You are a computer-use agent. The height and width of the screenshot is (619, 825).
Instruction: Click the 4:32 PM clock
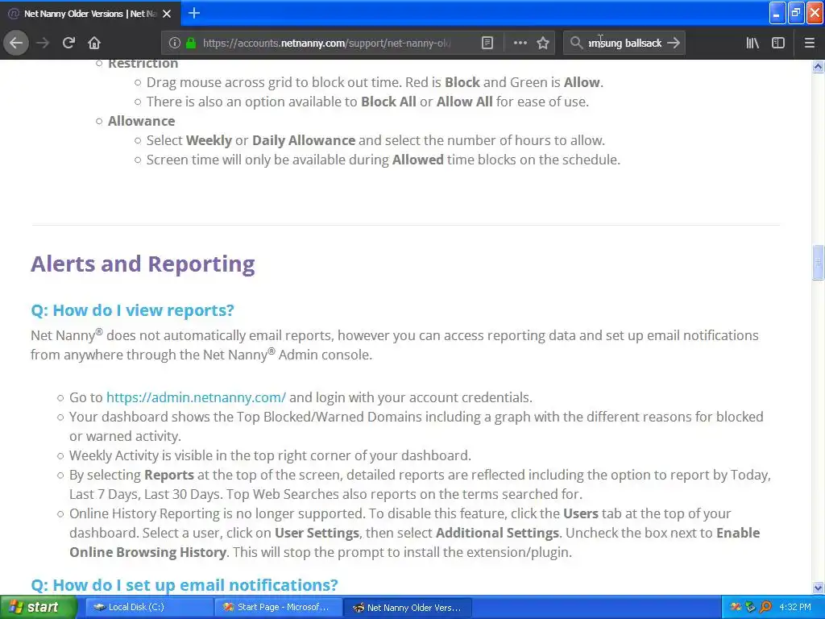coord(795,607)
